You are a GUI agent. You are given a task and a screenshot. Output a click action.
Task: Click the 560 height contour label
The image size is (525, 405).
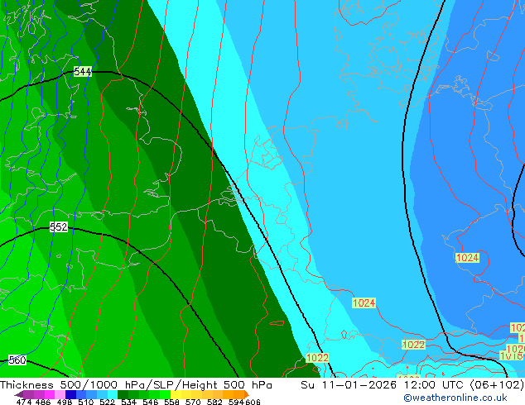[17, 360]
